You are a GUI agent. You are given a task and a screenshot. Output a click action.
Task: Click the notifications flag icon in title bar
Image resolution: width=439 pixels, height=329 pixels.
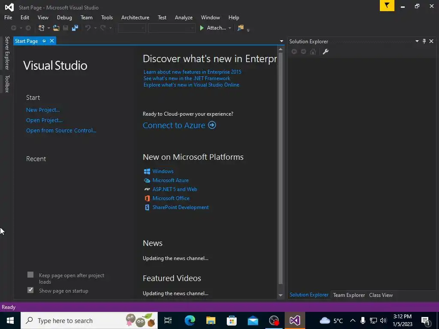click(387, 6)
